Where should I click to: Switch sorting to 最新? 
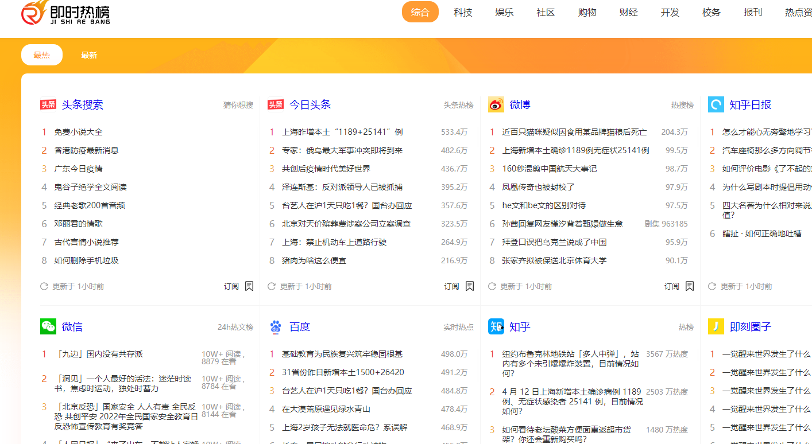point(89,55)
